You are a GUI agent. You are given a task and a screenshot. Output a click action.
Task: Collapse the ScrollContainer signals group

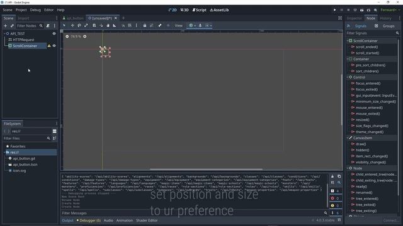(x=348, y=41)
